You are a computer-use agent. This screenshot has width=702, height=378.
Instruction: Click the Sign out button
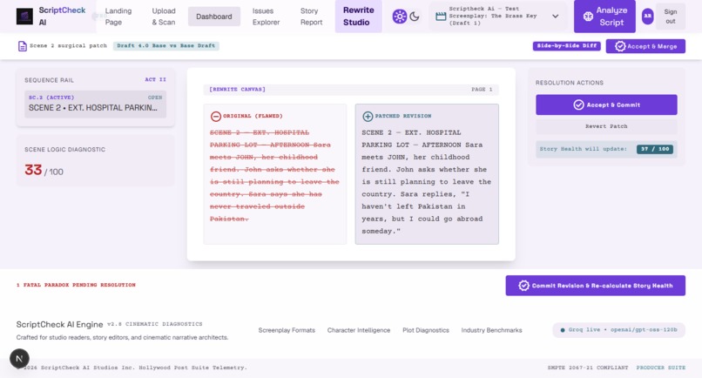[671, 17]
